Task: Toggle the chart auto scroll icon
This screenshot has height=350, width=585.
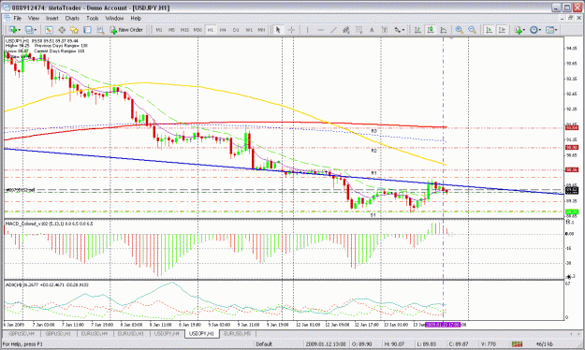Action: point(489,30)
